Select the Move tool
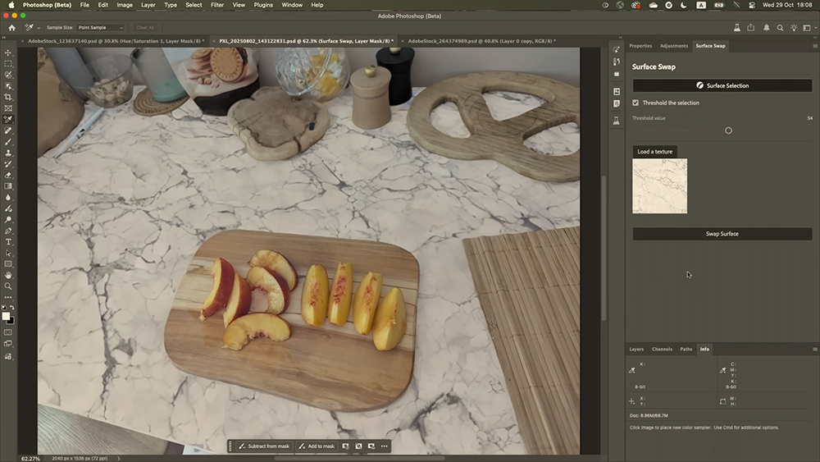 [8, 53]
